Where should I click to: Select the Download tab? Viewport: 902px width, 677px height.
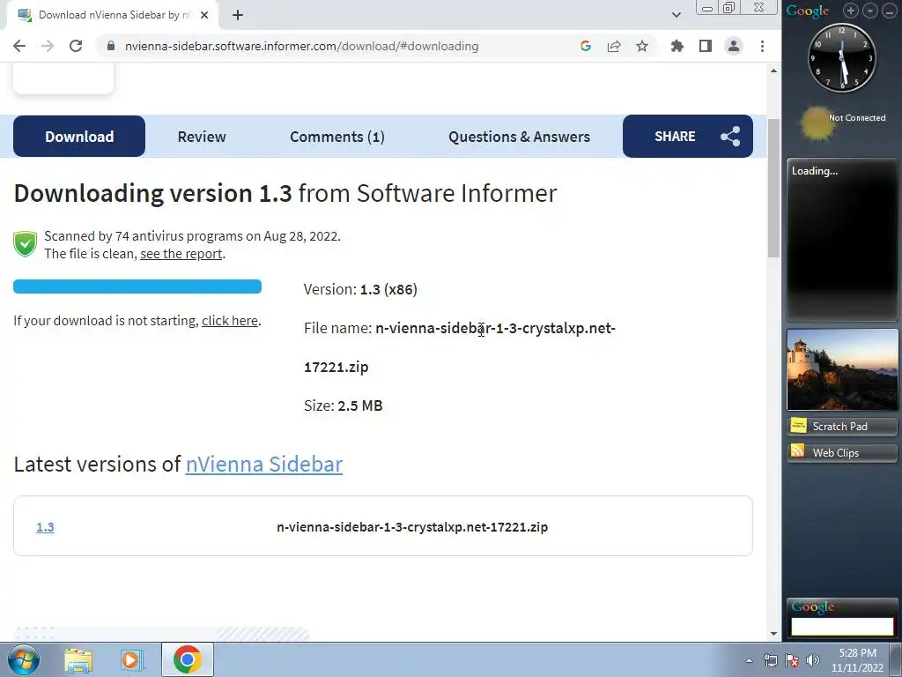tap(79, 137)
